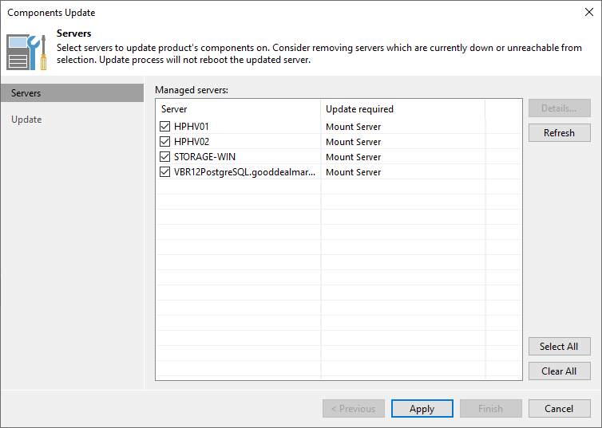Viewport: 602px width, 428px height.
Task: Cancel the components update wizard
Action: [559, 409]
